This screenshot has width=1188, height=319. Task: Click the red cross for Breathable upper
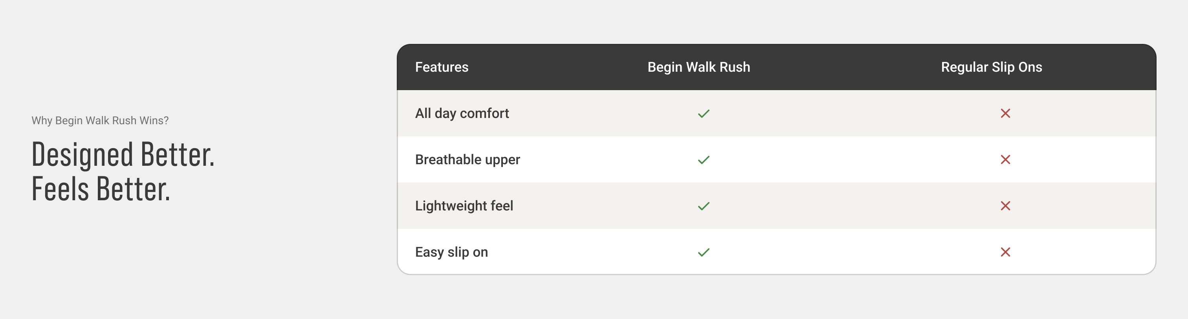click(x=1005, y=160)
